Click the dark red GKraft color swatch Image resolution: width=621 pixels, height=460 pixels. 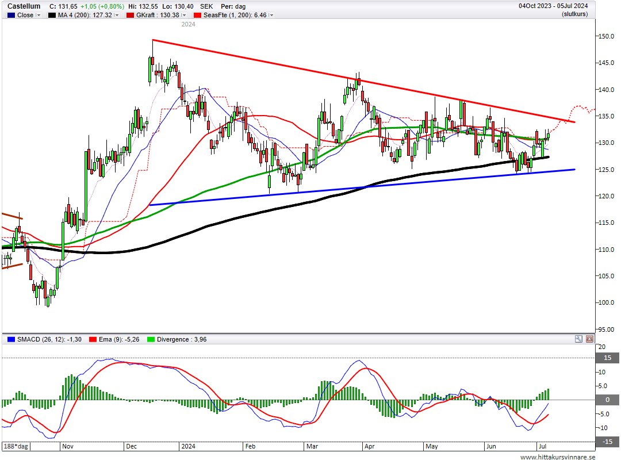point(130,15)
